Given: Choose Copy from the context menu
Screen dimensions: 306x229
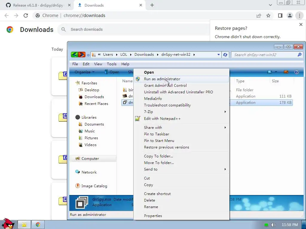Looking at the screenshot, I should click(x=181, y=185).
